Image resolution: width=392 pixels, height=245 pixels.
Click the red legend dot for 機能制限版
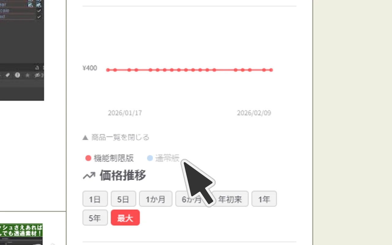pos(88,158)
